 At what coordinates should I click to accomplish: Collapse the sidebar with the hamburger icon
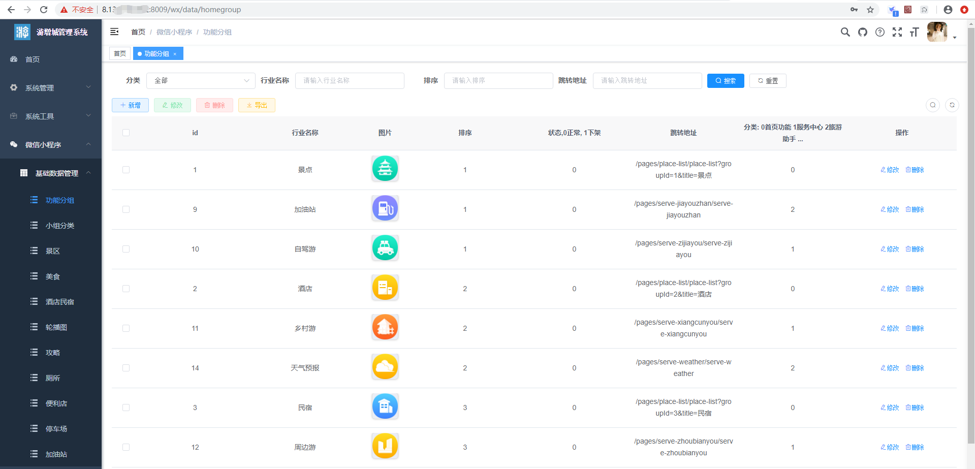click(x=114, y=32)
